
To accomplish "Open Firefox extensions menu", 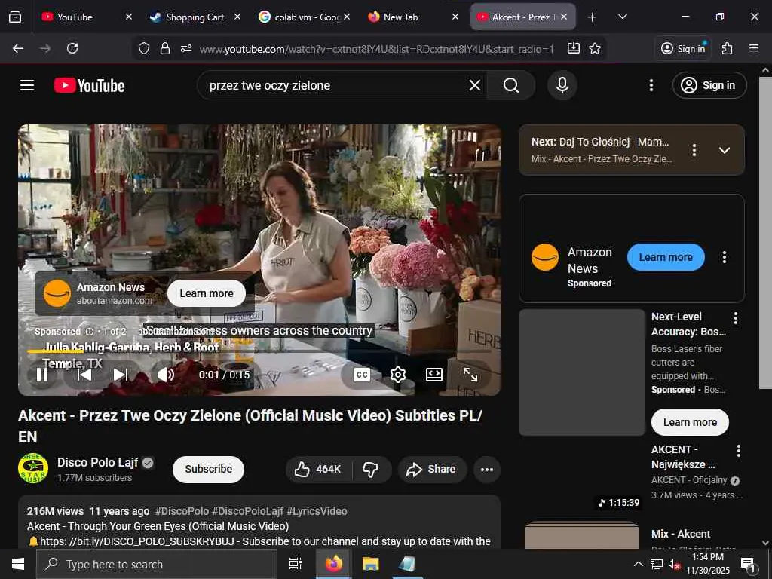I will (727, 48).
